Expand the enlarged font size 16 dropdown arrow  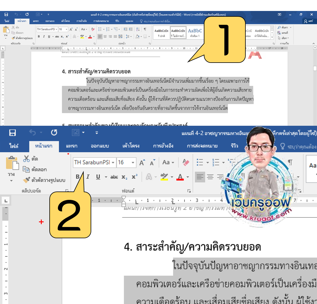pyautogui.click(x=133, y=163)
